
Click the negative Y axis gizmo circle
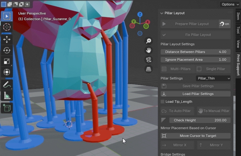coord(146,26)
